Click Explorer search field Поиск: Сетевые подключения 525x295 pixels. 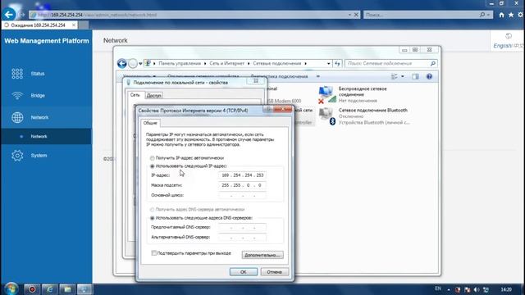click(388, 63)
